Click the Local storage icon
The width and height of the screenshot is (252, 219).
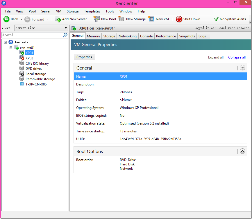click(22, 74)
